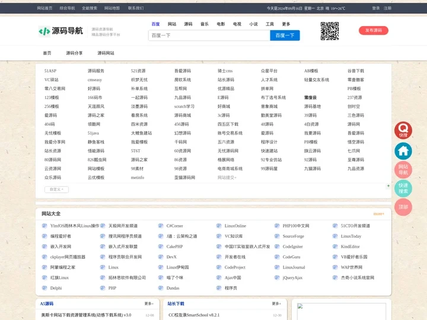
Task: Click the broken image placeholder thumbnail
Action: coord(342,311)
